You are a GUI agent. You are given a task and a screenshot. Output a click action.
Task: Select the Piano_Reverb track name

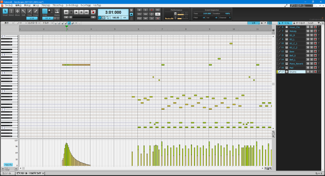click(x=296, y=64)
